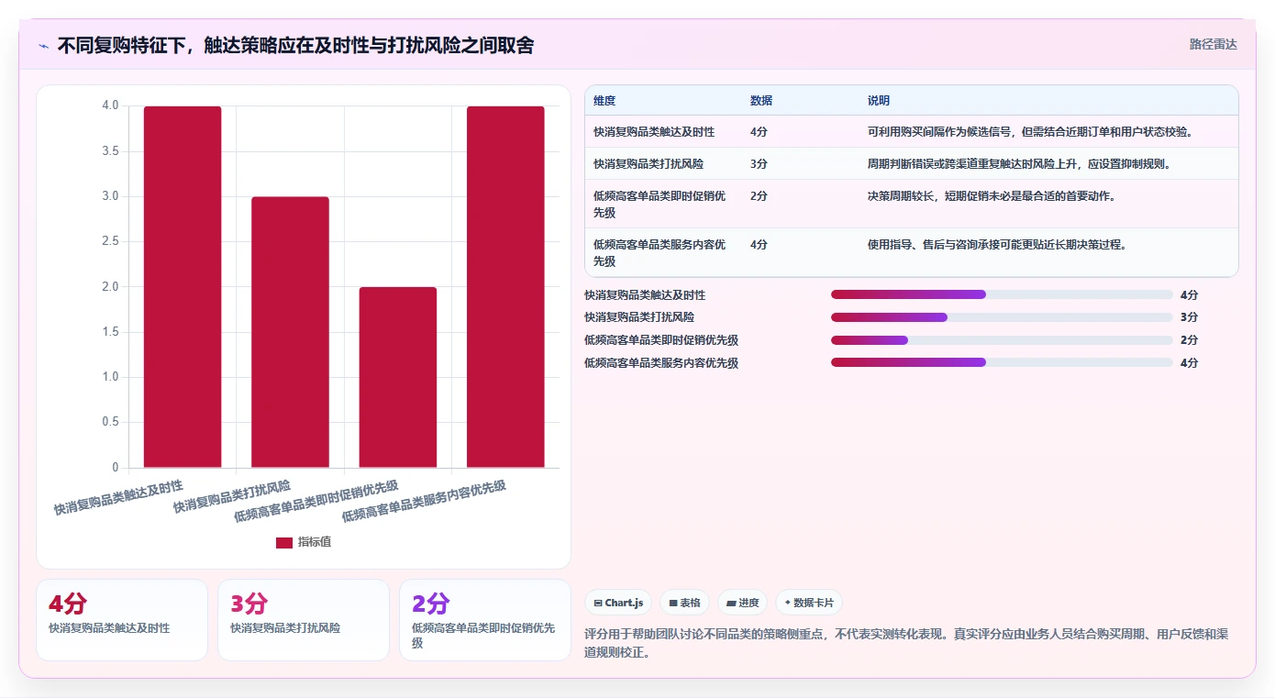Click the 2分 value beside progress bar
The height and width of the screenshot is (698, 1275).
pyautogui.click(x=1190, y=340)
